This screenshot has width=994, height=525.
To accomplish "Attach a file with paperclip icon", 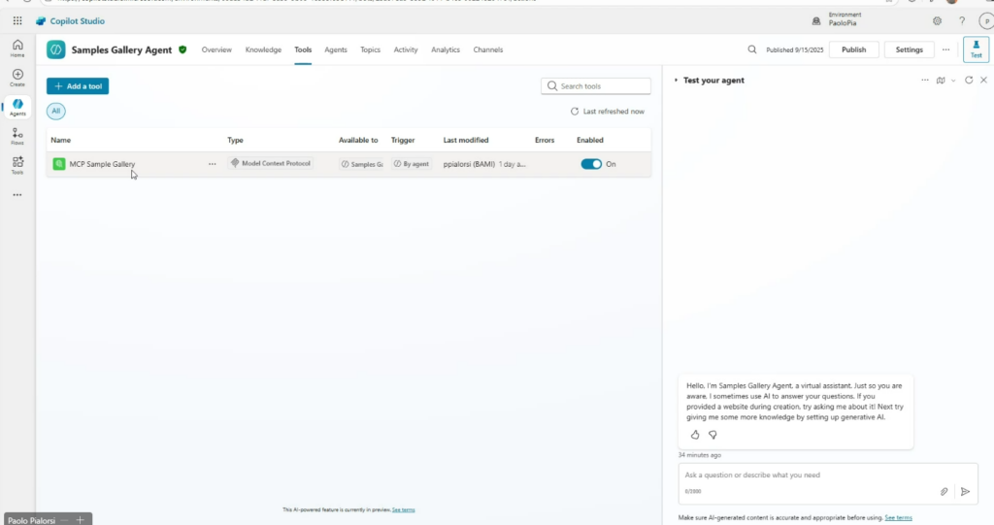I will [x=944, y=491].
